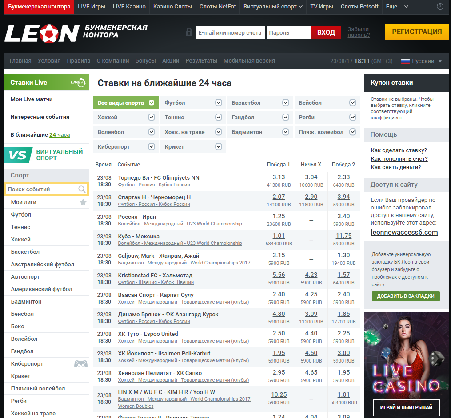451x418 pixels.
Task: Open the LIVE Игры tab
Action: 92,7
